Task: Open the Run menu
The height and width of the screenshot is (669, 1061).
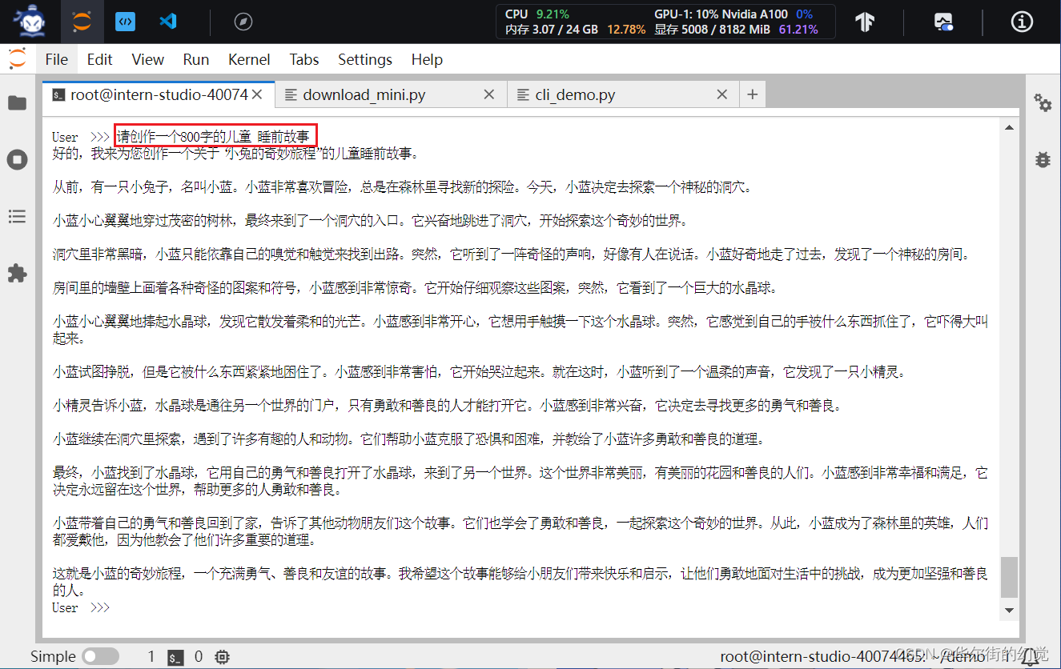Action: coord(196,59)
